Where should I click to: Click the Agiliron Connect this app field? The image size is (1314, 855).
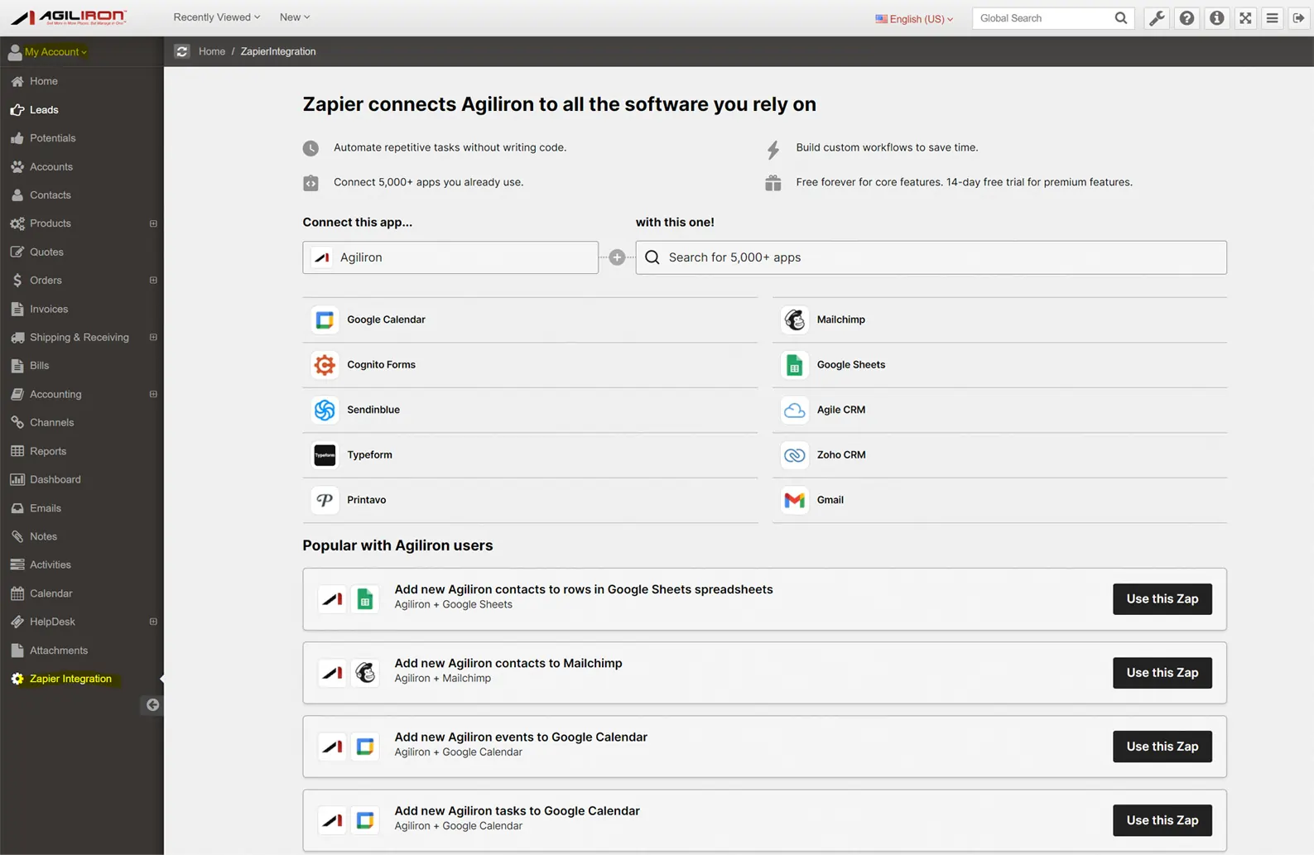[450, 257]
